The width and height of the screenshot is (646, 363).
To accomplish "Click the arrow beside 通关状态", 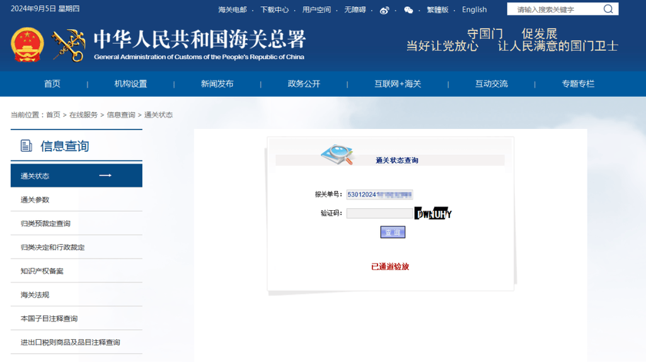I will point(105,176).
